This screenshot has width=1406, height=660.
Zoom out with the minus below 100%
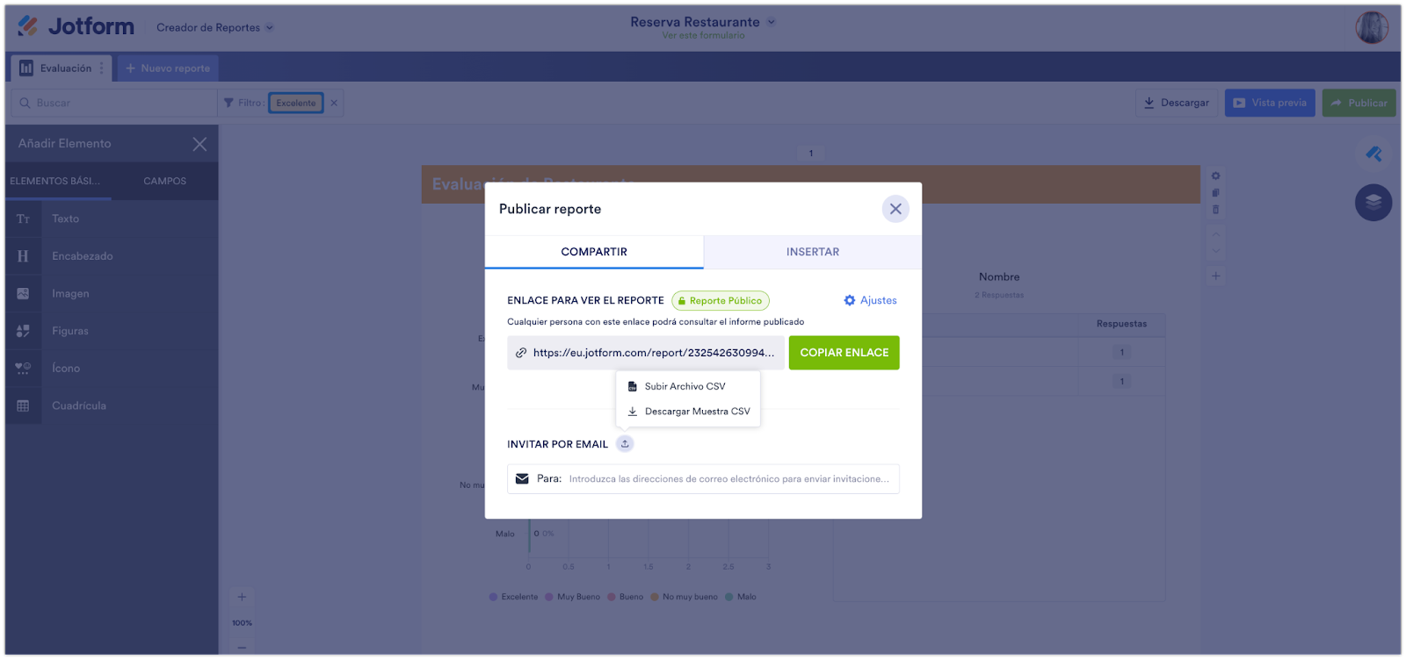click(x=242, y=648)
